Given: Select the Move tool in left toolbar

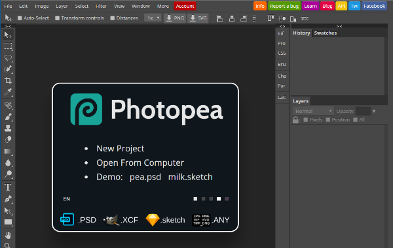Looking at the screenshot, I should [8, 35].
